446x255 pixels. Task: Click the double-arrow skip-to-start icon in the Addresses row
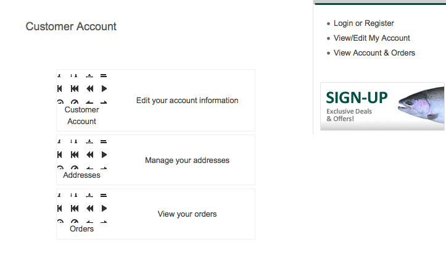click(x=75, y=154)
